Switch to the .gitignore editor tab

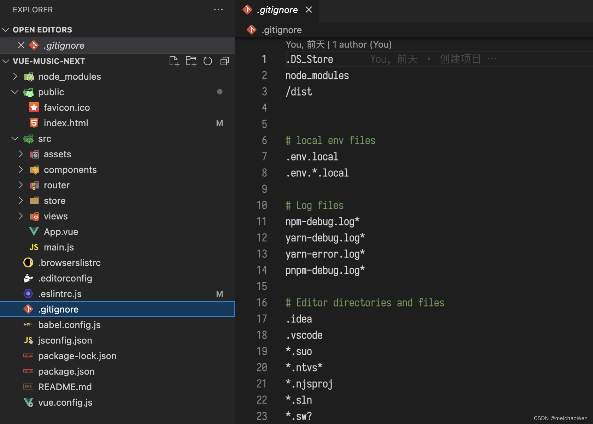(x=277, y=10)
